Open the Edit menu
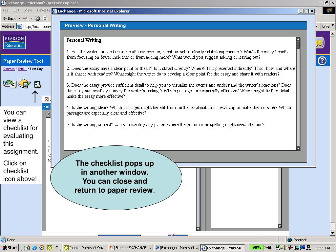 point(16,10)
